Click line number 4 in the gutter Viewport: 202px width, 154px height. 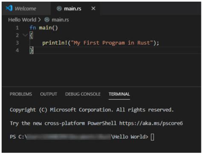coord(17,50)
